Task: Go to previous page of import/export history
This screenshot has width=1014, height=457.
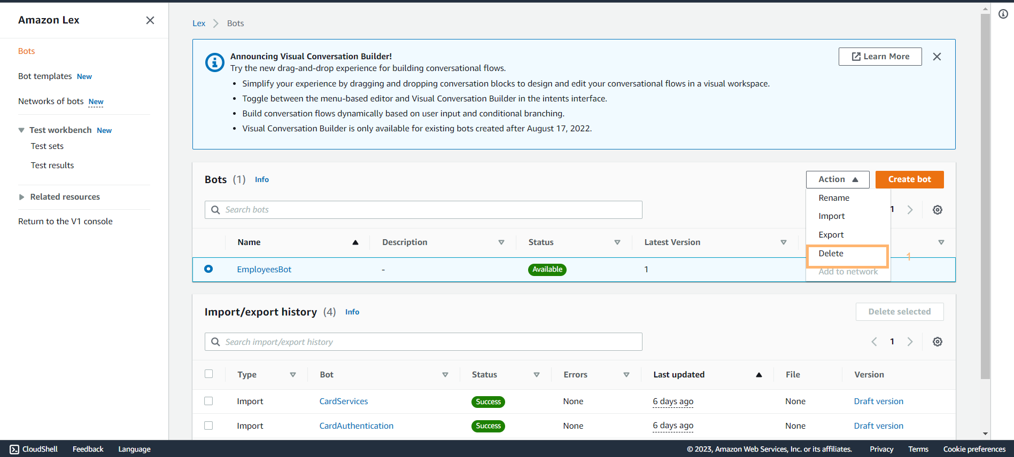Action: tap(874, 342)
